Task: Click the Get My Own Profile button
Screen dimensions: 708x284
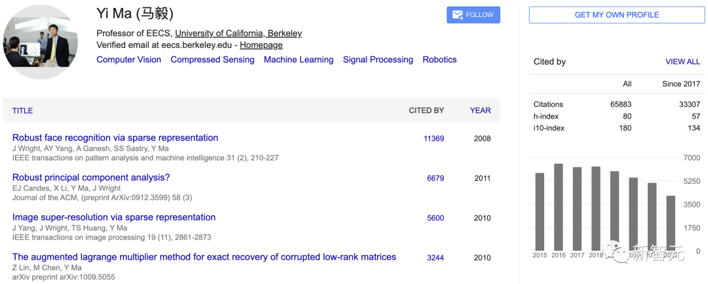Action: coord(616,15)
